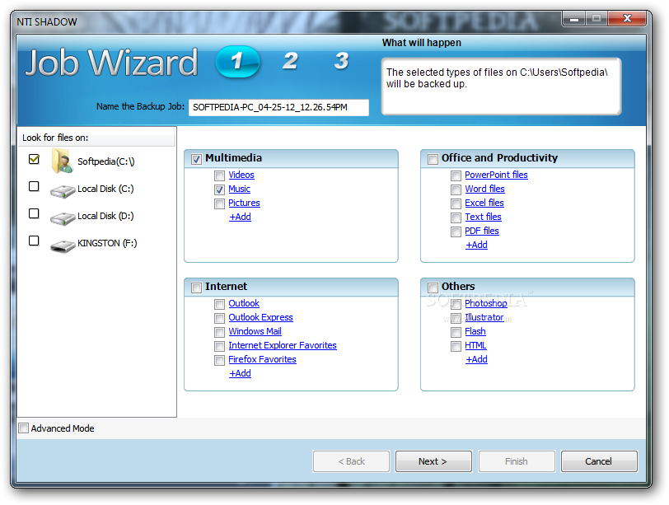Check the Photoshop checkbox
The image size is (669, 505).
coord(456,304)
